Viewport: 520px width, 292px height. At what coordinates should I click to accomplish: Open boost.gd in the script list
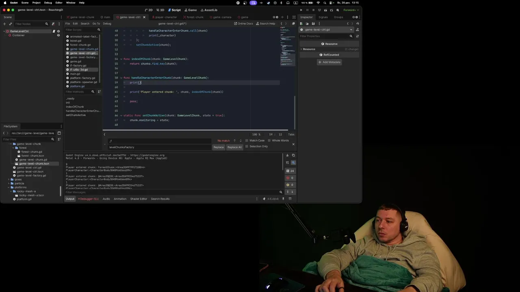[76, 41]
